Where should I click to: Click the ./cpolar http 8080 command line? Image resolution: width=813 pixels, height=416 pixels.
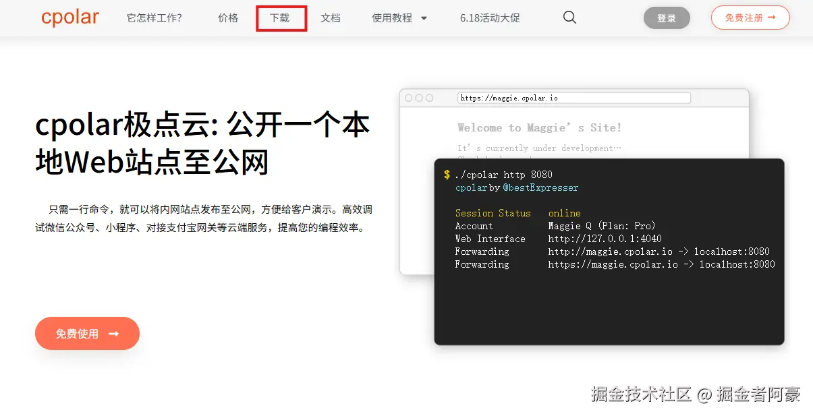[503, 175]
